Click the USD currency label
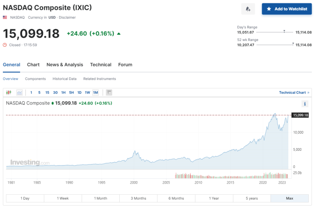 click(x=52, y=17)
